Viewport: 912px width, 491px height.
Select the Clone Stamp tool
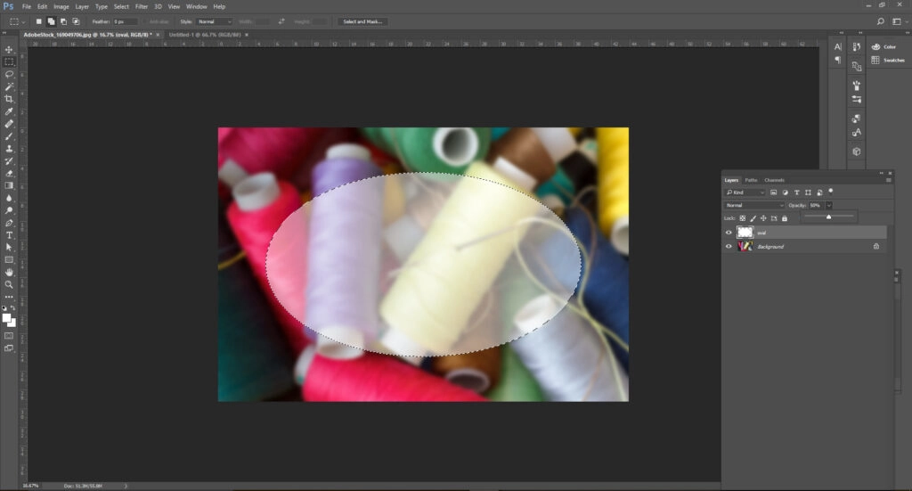click(9, 148)
